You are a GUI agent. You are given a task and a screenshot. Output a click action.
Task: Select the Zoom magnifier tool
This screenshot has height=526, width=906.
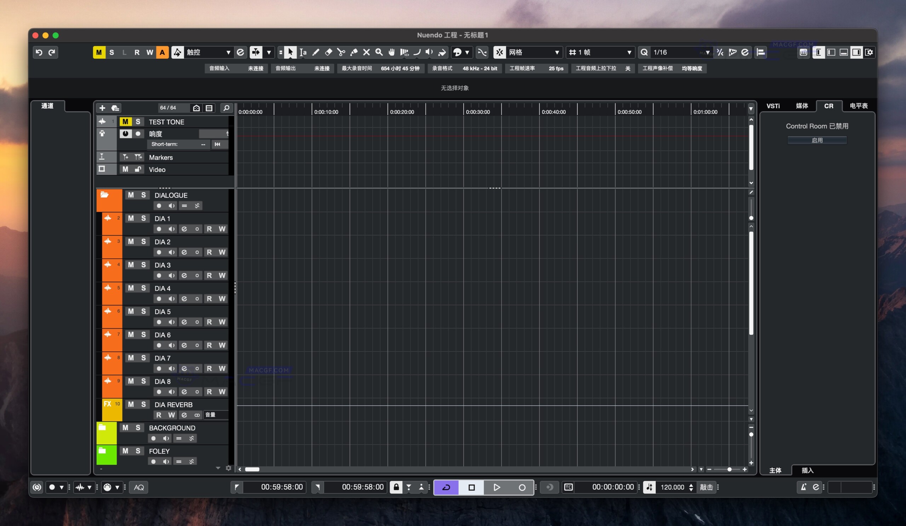pos(379,52)
